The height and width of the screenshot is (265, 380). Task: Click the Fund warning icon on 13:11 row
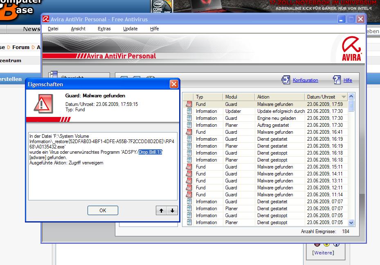click(x=189, y=181)
